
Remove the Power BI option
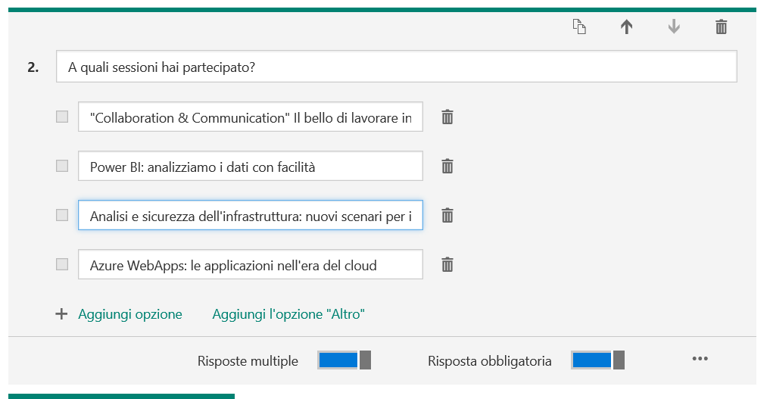[447, 167]
